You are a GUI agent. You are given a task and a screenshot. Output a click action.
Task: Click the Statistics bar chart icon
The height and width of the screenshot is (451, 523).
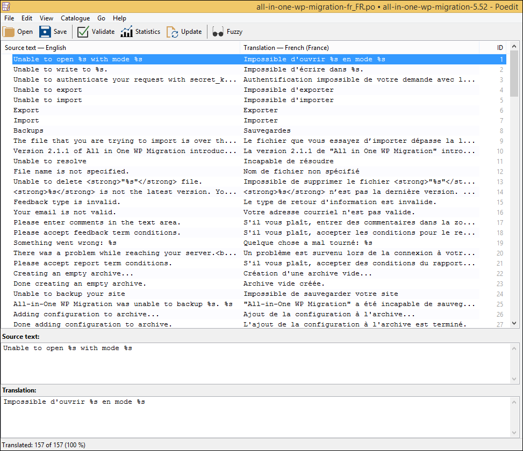pyautogui.click(x=126, y=32)
